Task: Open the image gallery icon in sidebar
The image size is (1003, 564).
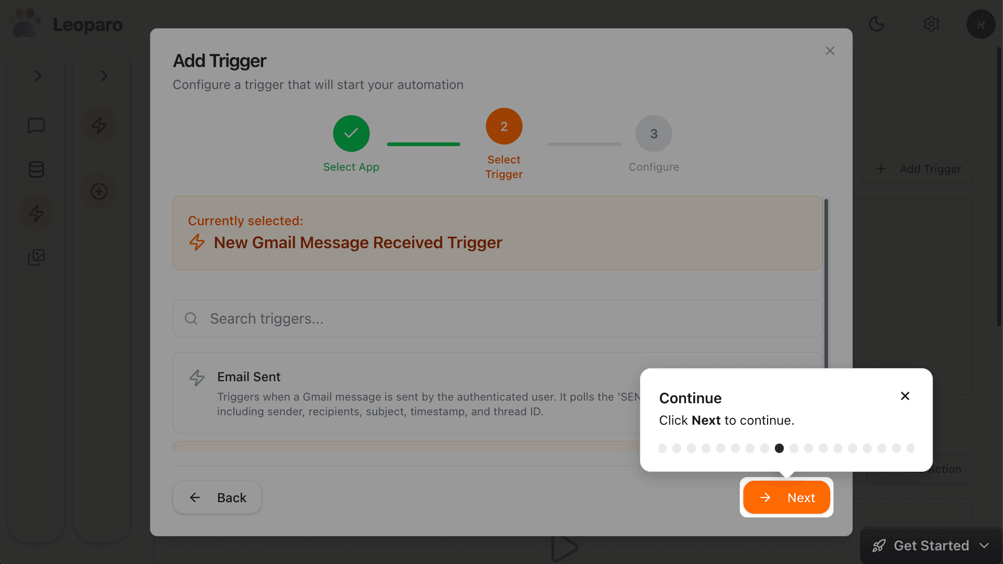Action: 36,257
